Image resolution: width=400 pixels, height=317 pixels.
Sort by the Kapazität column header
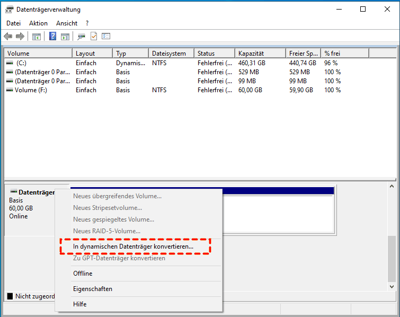251,54
